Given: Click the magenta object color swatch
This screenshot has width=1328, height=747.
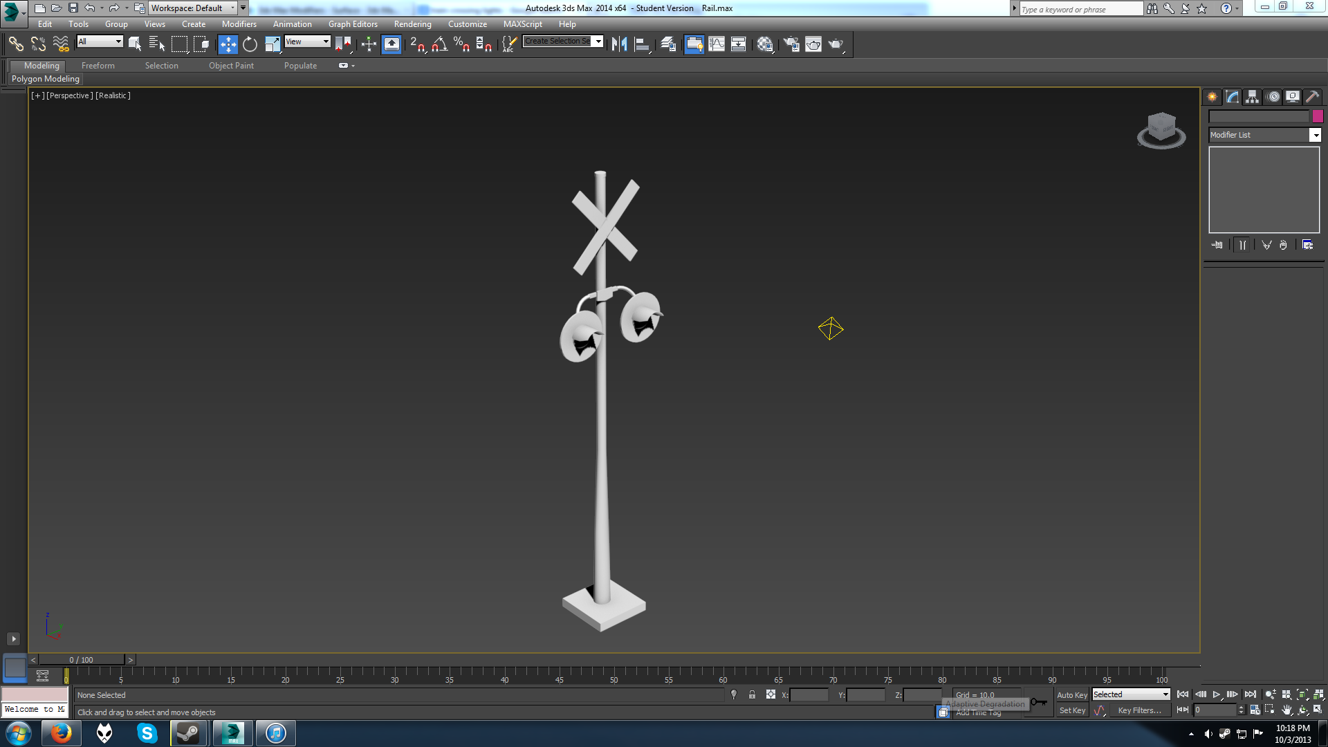Looking at the screenshot, I should point(1318,116).
